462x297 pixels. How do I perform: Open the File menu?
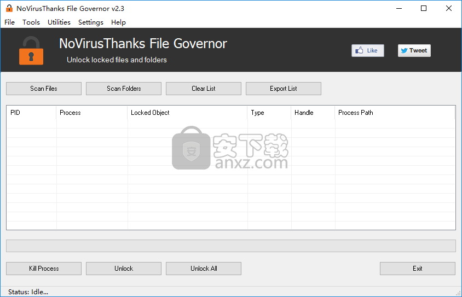tap(9, 22)
